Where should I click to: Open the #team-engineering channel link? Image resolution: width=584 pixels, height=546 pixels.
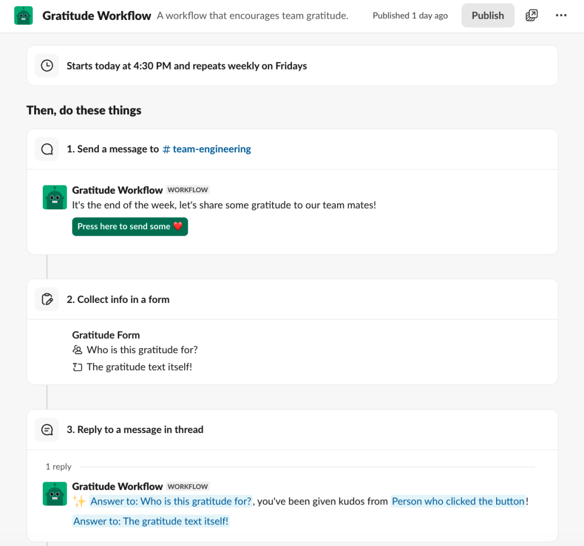[206, 149]
